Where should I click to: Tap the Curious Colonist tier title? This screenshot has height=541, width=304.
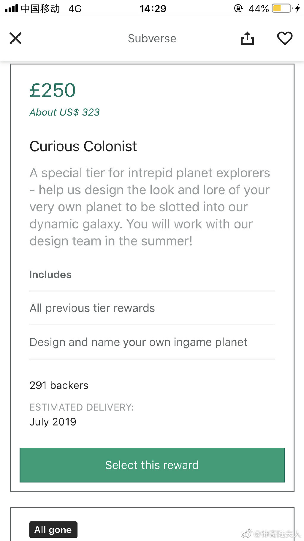click(x=83, y=146)
